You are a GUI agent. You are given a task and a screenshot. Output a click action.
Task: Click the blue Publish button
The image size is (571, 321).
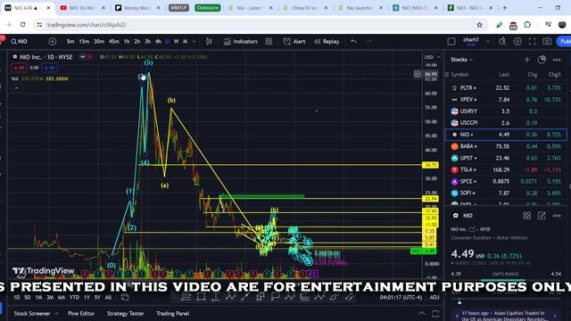coord(564,42)
